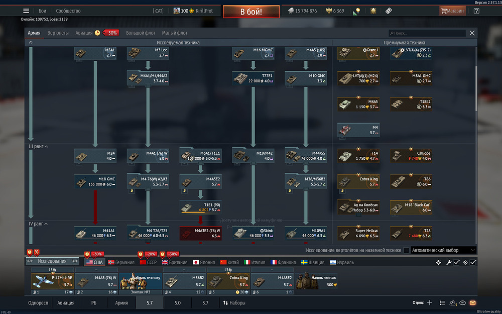Viewport: 502px width, 314px height.
Task: Open the friends contacts icon
Action: pyautogui.click(x=453, y=303)
